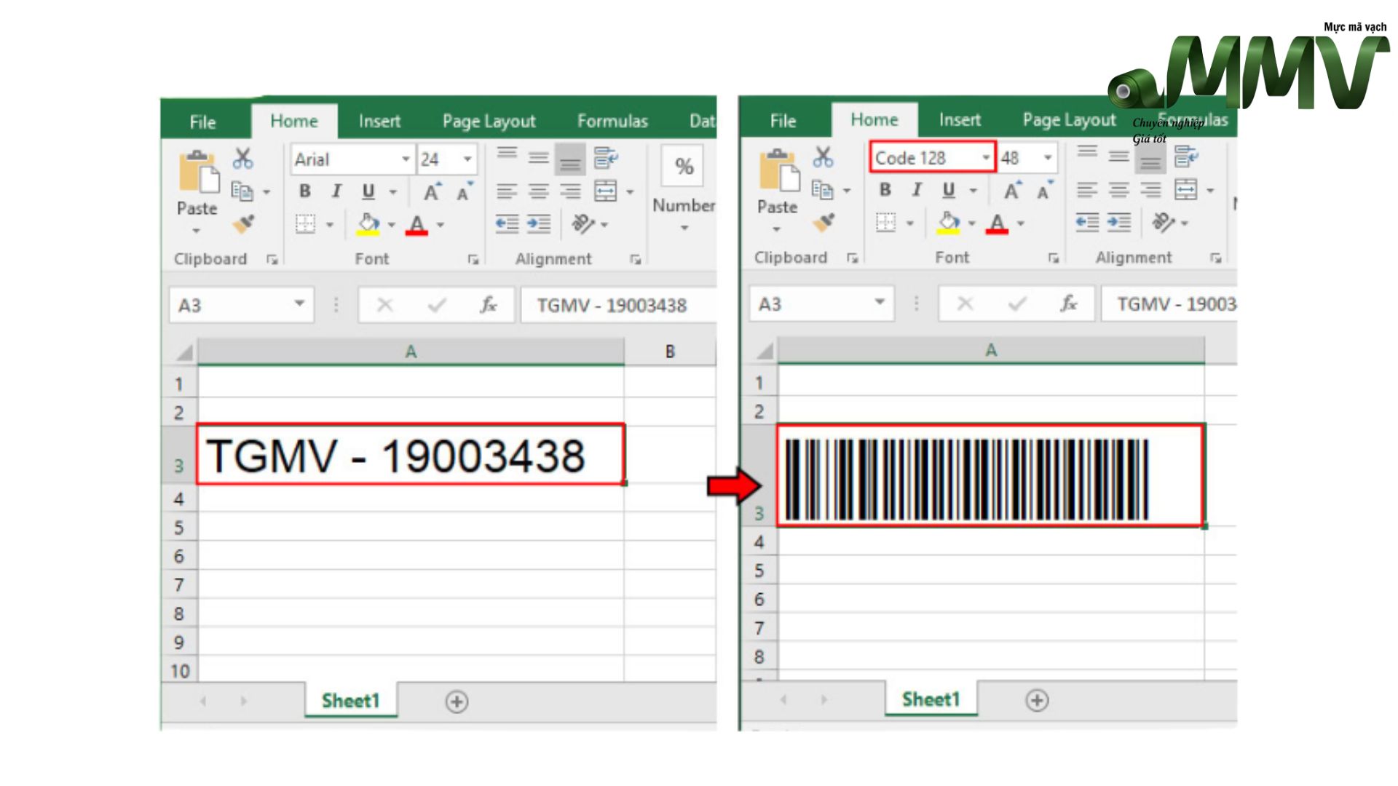This screenshot has height=786, width=1398.
Task: Increase font size in left window
Action: [x=432, y=192]
